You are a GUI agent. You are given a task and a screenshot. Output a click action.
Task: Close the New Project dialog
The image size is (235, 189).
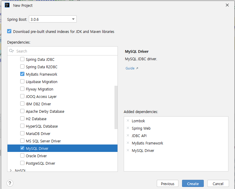click(x=227, y=5)
